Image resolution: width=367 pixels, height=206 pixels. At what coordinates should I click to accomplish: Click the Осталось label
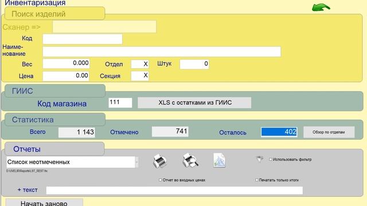[233, 132]
